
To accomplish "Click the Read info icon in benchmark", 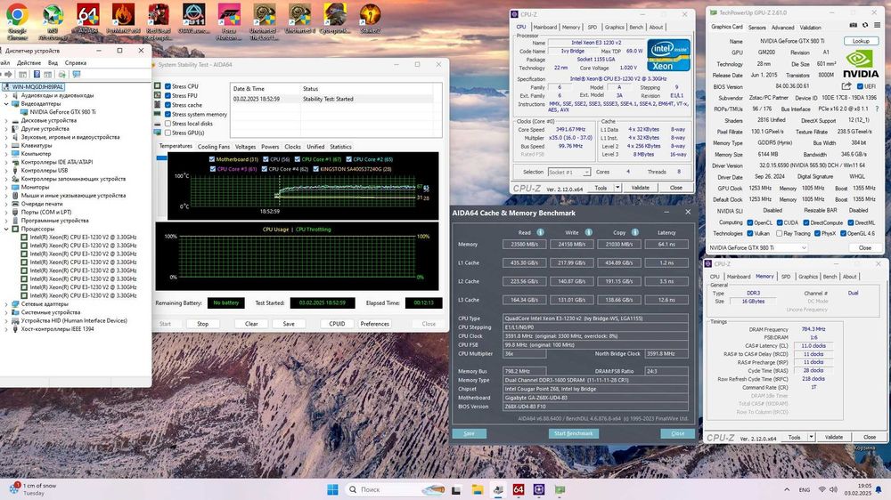I will 540,232.
